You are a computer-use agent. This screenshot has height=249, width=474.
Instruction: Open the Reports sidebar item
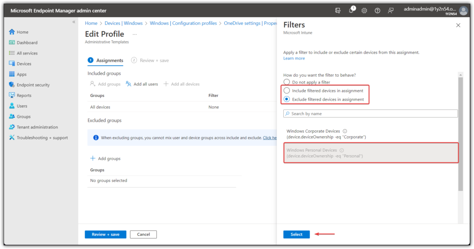(20, 95)
